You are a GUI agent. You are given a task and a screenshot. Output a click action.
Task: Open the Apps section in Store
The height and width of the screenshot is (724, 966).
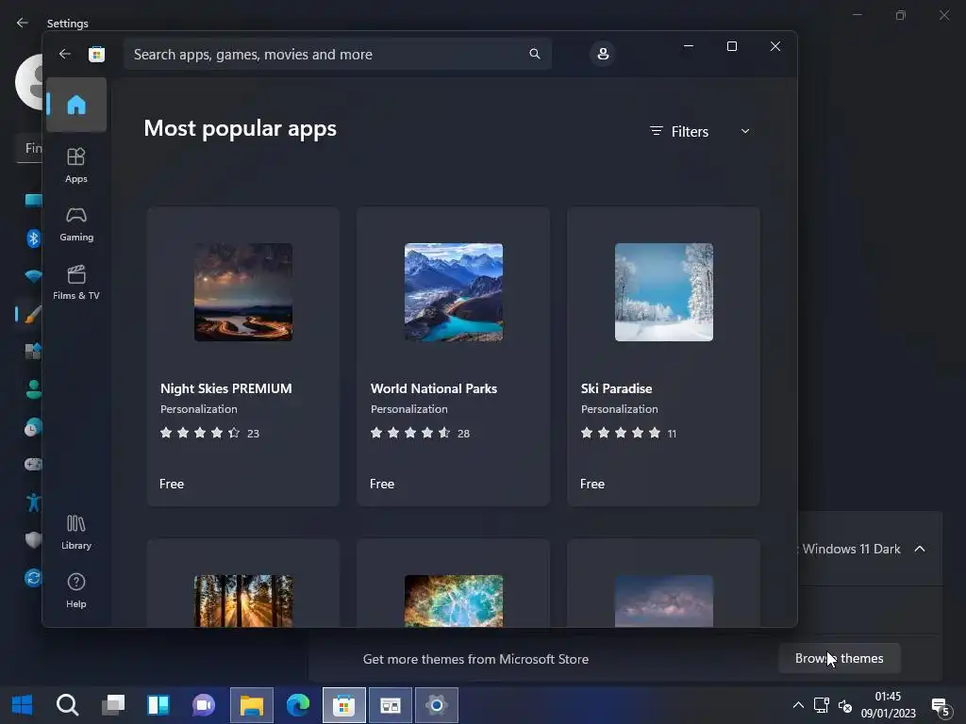coord(76,165)
